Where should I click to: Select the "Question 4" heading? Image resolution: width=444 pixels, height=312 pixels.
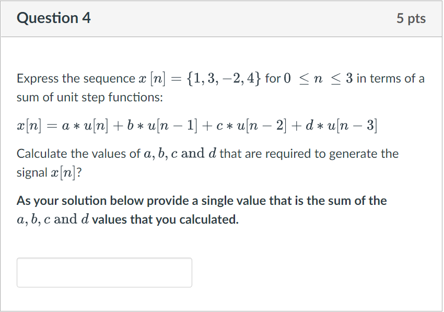click(53, 18)
